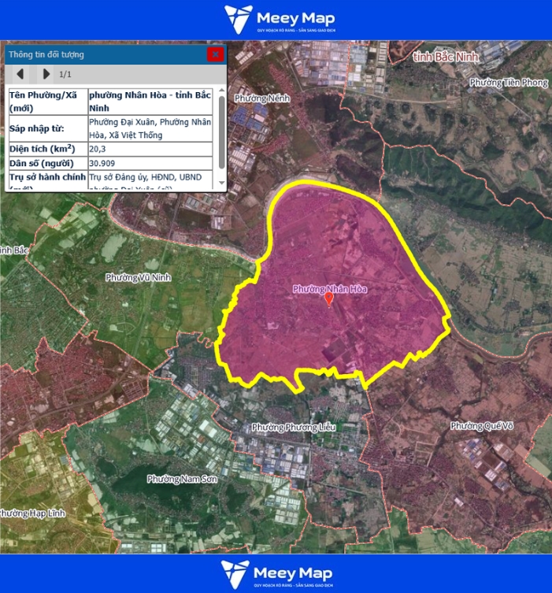Image resolution: width=552 pixels, height=593 pixels.
Task: Click the Phường Hạp Lĩnh map label
Action: pyautogui.click(x=31, y=513)
